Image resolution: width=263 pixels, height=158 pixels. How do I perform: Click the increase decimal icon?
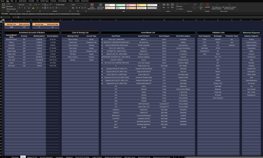click(82, 8)
